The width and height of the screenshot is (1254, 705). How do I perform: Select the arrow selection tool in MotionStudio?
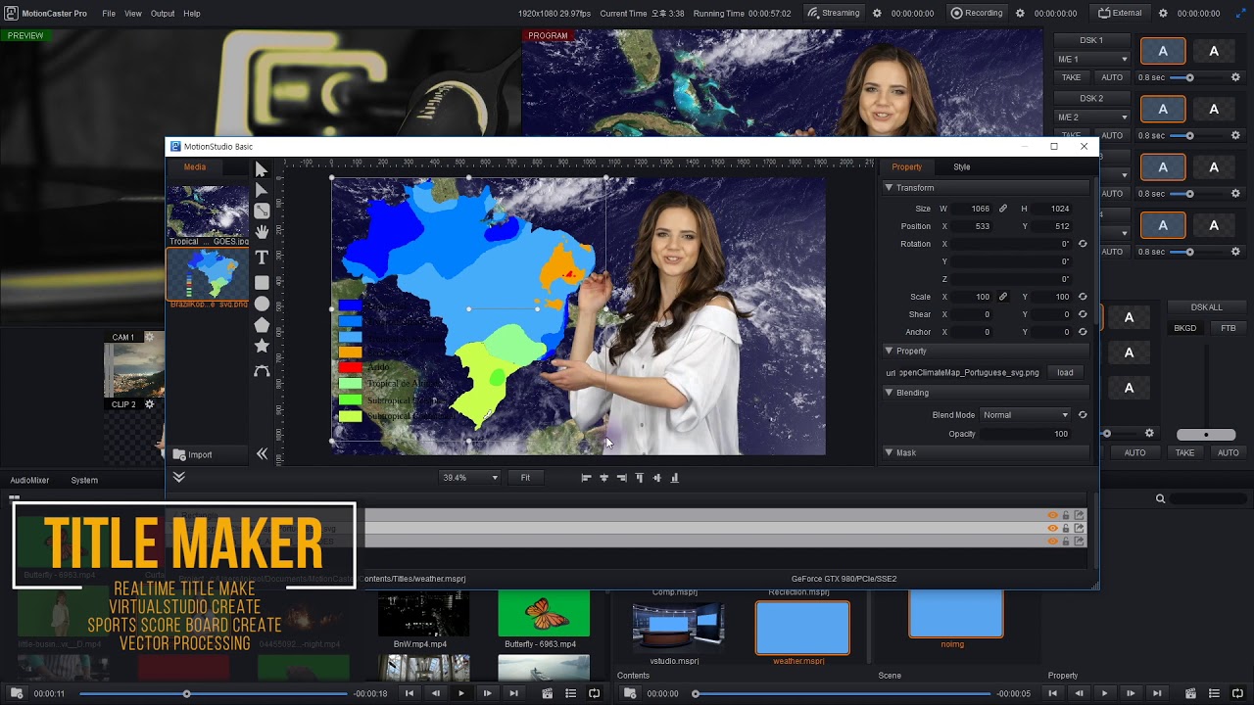coord(261,170)
